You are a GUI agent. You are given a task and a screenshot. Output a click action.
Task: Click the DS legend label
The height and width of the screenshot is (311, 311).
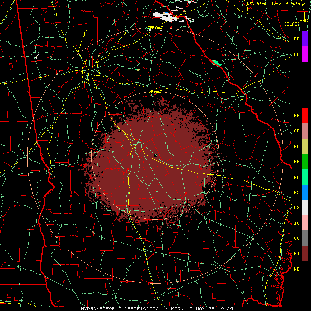(x=297, y=208)
